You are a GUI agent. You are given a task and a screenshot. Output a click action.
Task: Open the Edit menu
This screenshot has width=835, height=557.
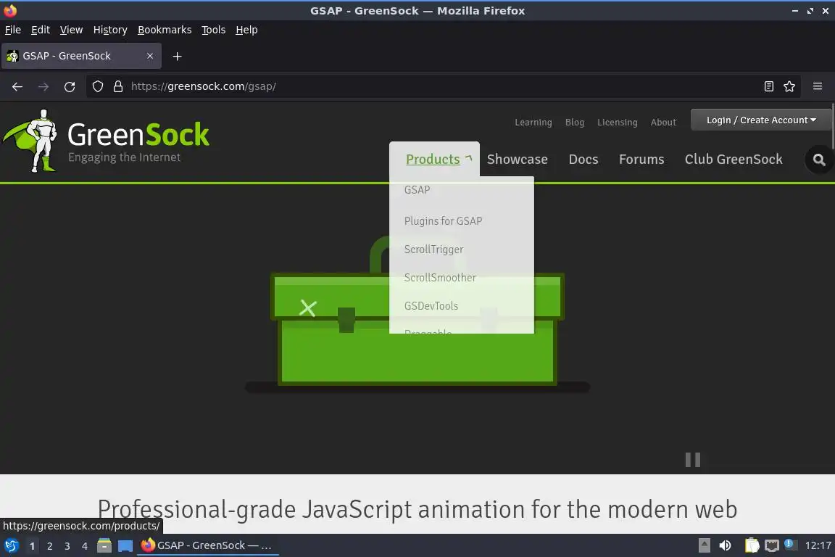pos(41,30)
